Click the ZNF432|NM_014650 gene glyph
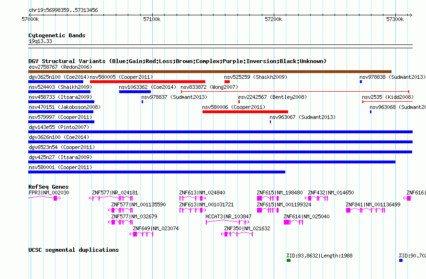 pos(316,198)
